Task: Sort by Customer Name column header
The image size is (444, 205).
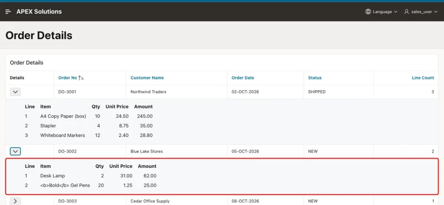Action: [147, 78]
